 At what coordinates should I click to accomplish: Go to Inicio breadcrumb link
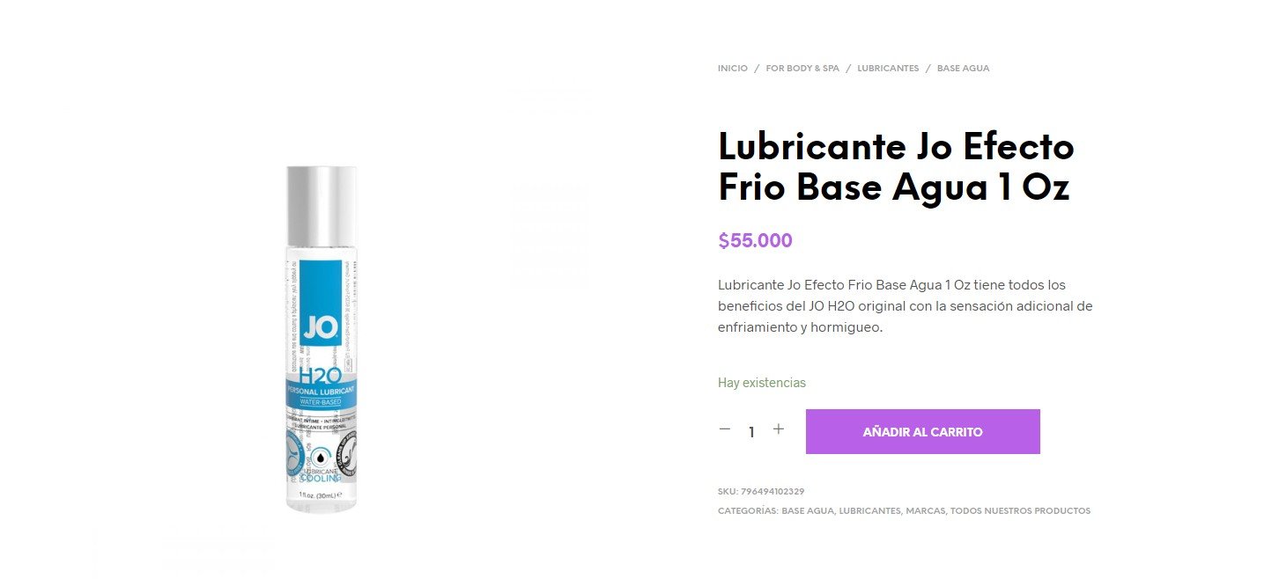(733, 69)
